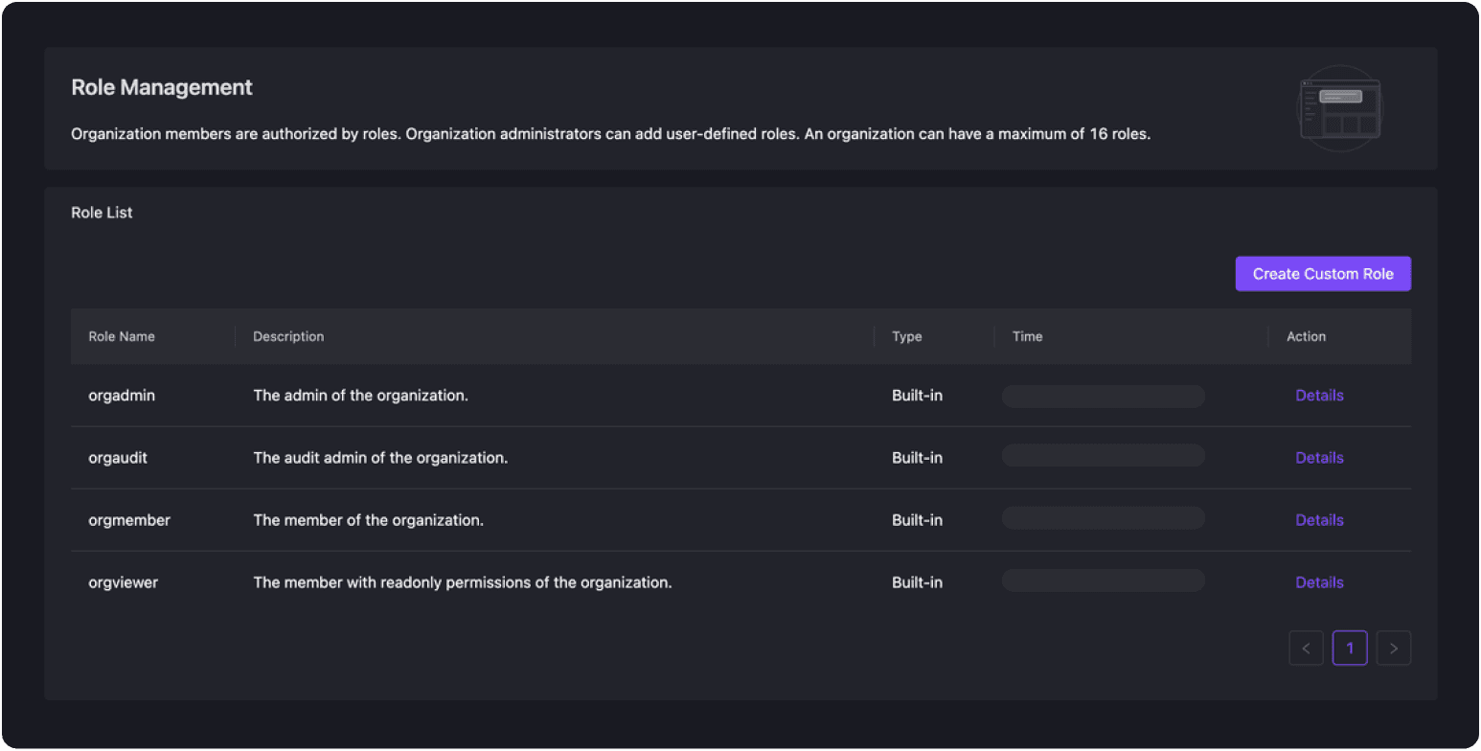Select the orgaudit role name

click(x=118, y=458)
